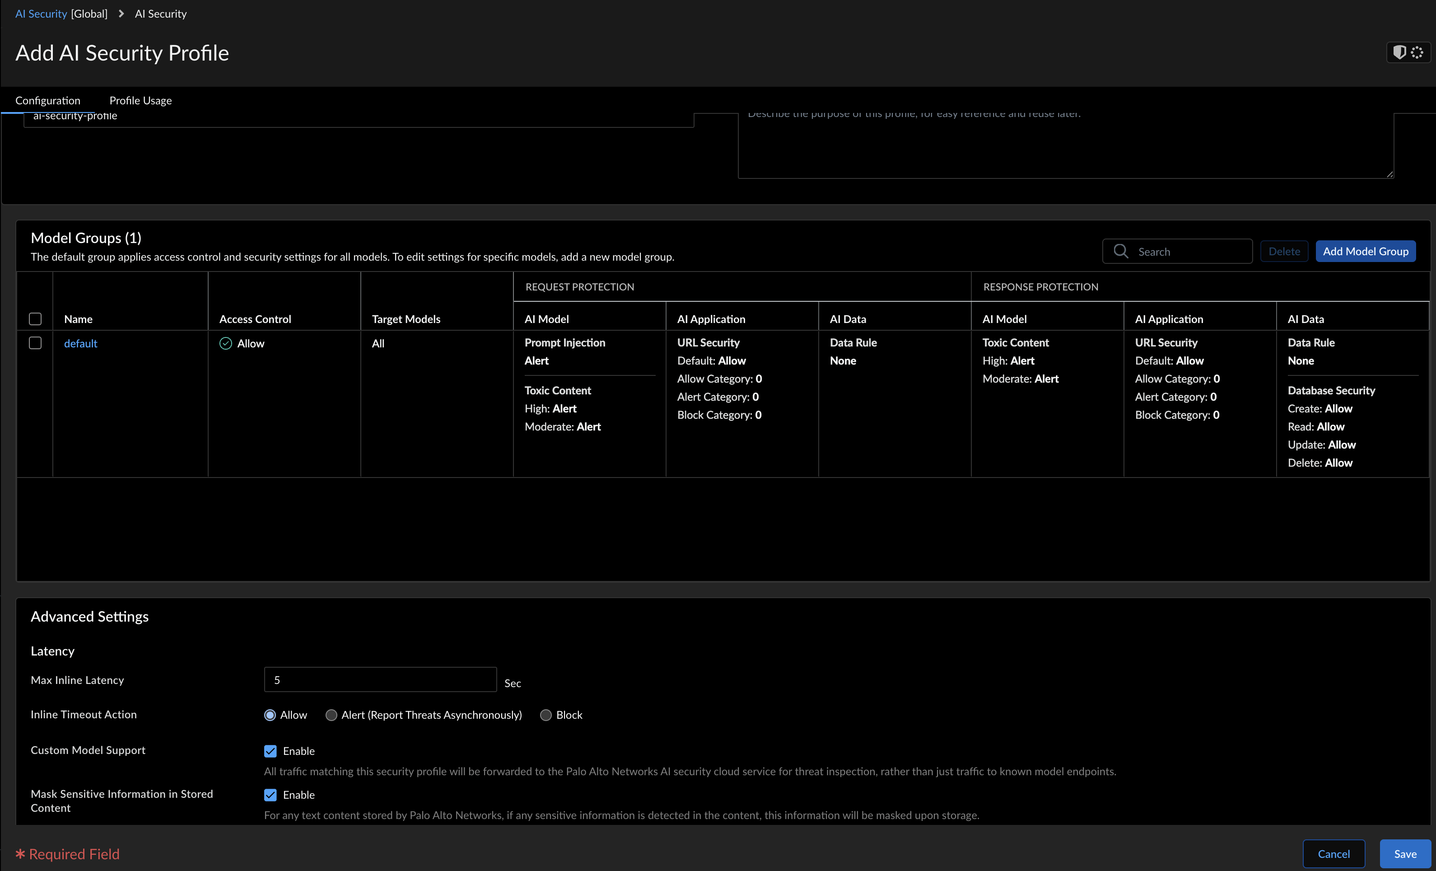Click the description textarea resize handle
The width and height of the screenshot is (1436, 871).
tap(1389, 174)
